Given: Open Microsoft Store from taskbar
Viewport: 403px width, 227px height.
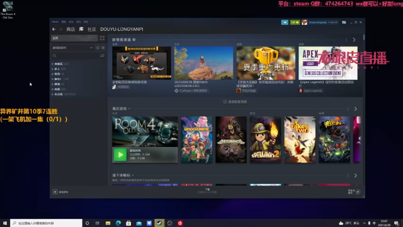Looking at the screenshot, I should (x=128, y=223).
